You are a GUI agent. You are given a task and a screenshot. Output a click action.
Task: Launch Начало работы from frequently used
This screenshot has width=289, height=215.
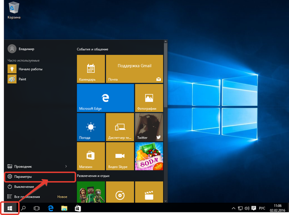pos(25,69)
